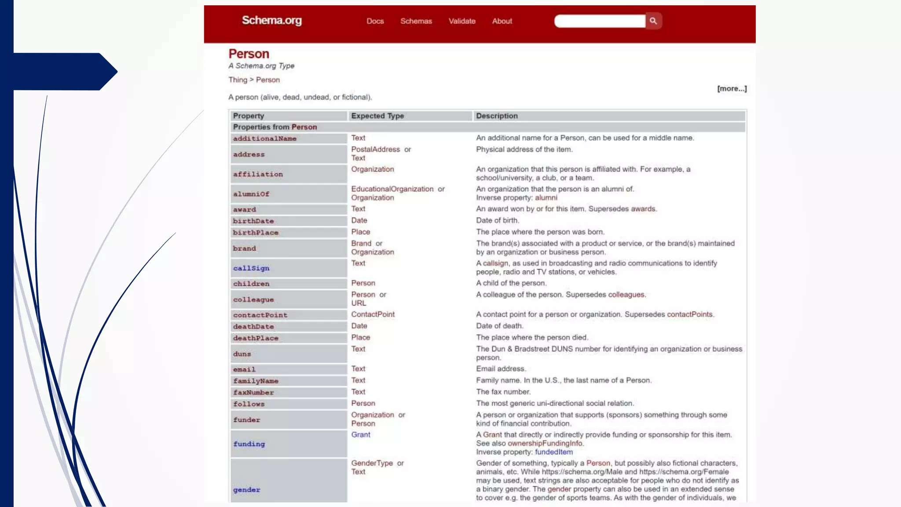The height and width of the screenshot is (507, 901).
Task: Click the fundedItem inverse property link
Action: click(x=553, y=452)
